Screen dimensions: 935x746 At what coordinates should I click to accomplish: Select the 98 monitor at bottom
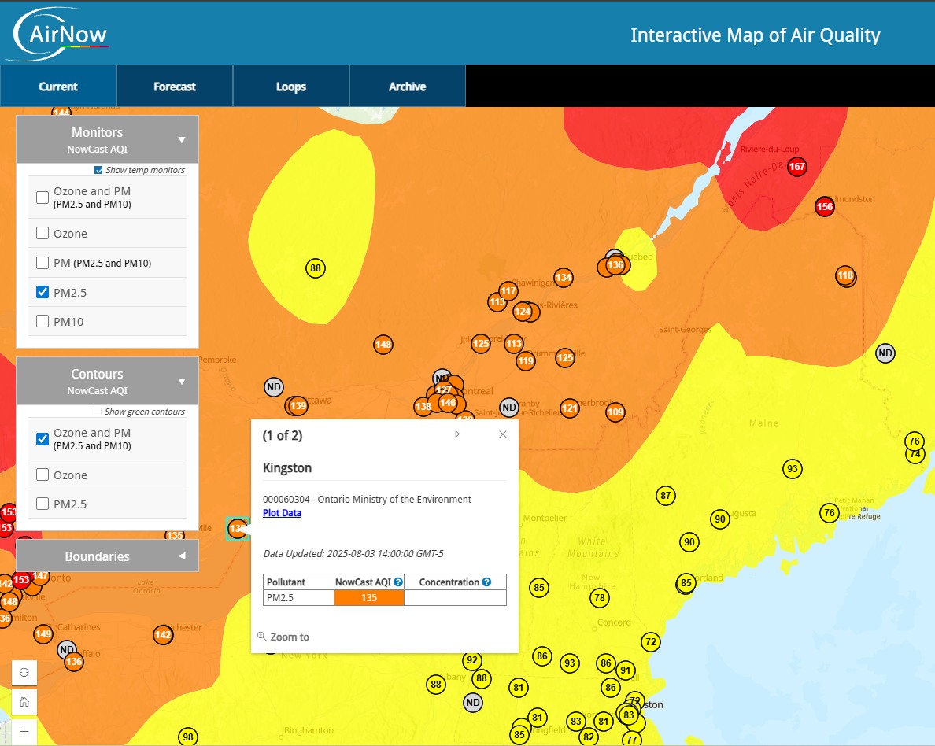pos(188,737)
